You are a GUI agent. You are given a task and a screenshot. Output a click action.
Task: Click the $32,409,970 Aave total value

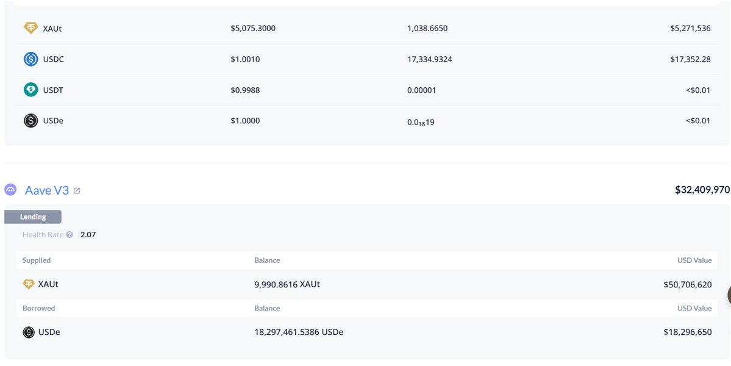[x=702, y=190]
